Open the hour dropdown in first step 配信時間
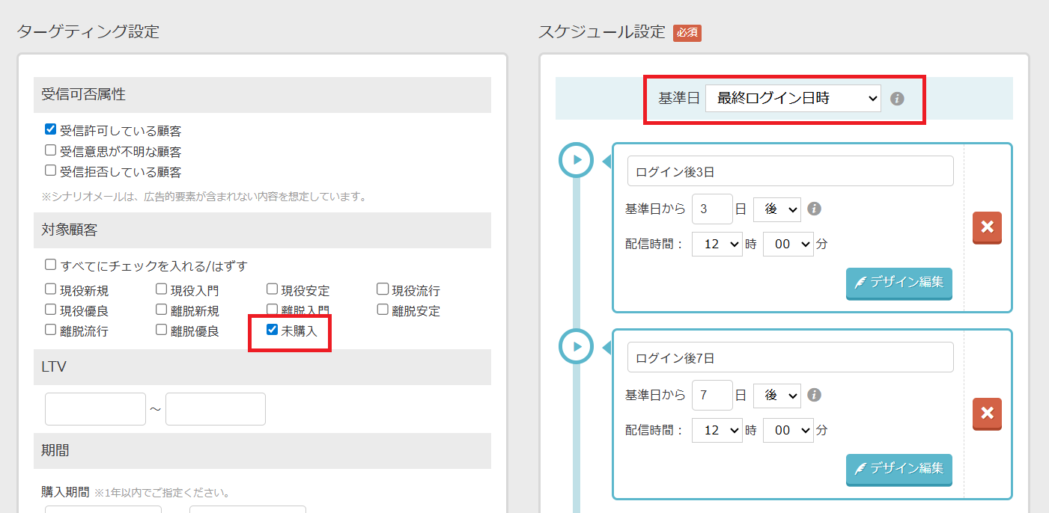 tap(717, 245)
